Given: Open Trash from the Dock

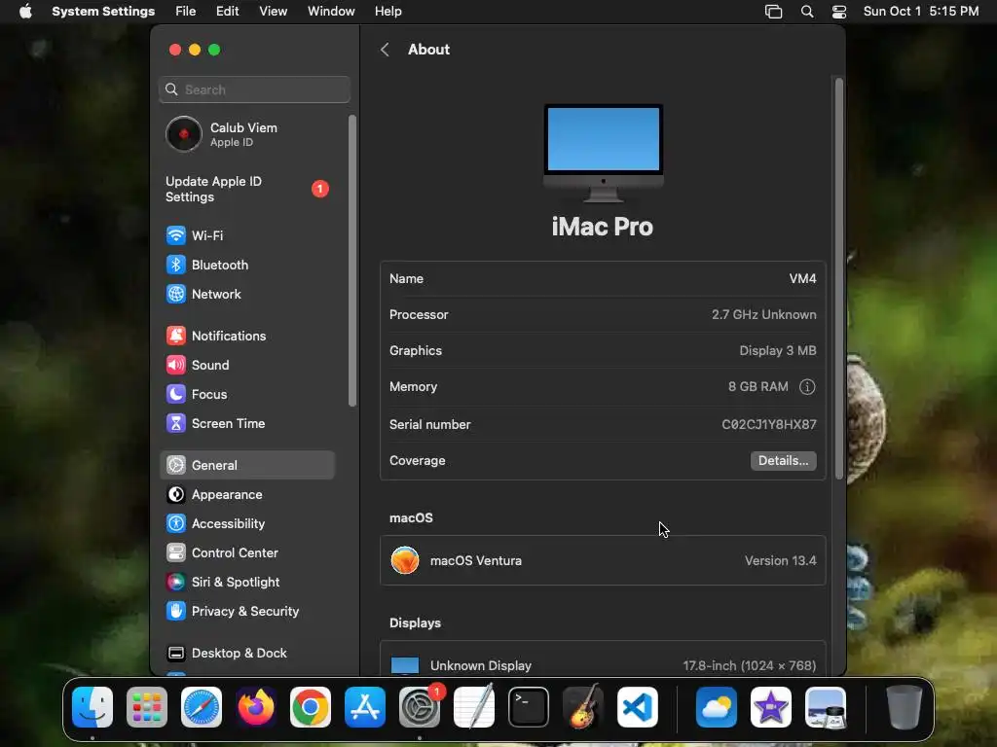Looking at the screenshot, I should tap(905, 707).
